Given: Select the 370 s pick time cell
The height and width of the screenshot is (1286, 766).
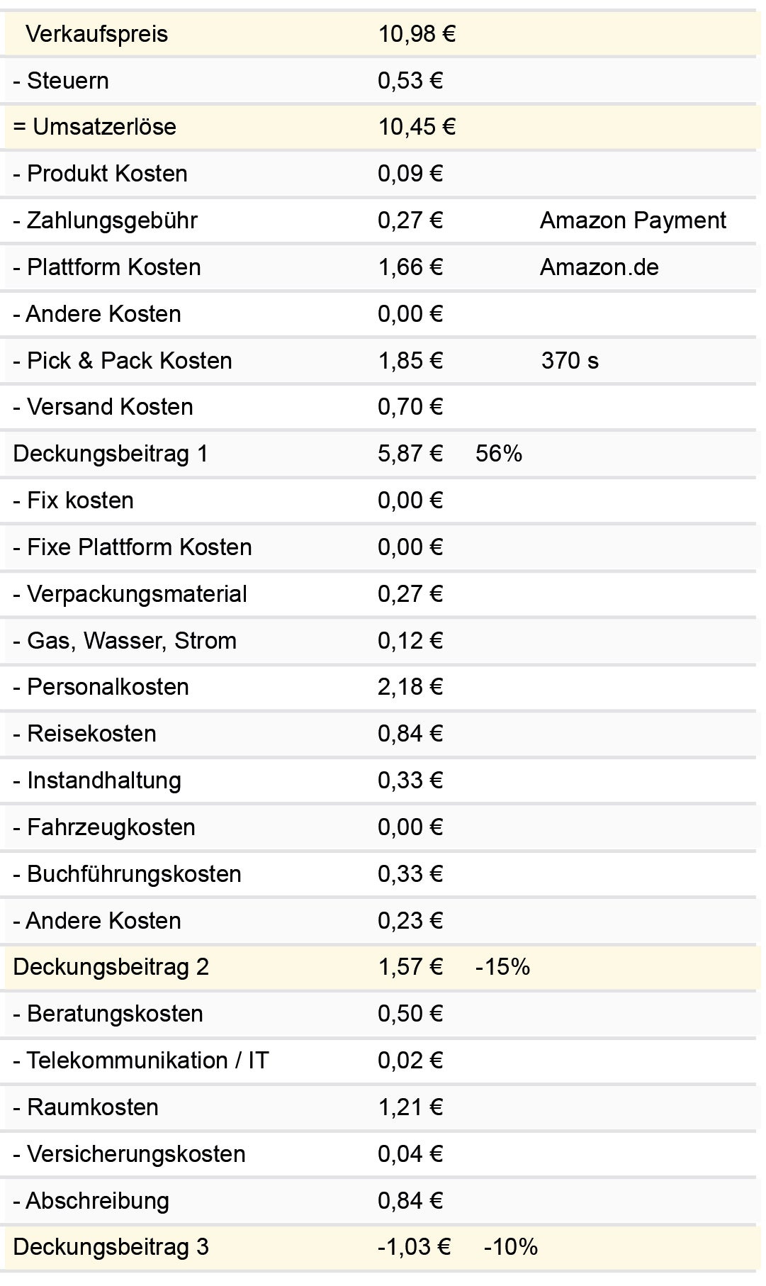Looking at the screenshot, I should pos(570,361).
